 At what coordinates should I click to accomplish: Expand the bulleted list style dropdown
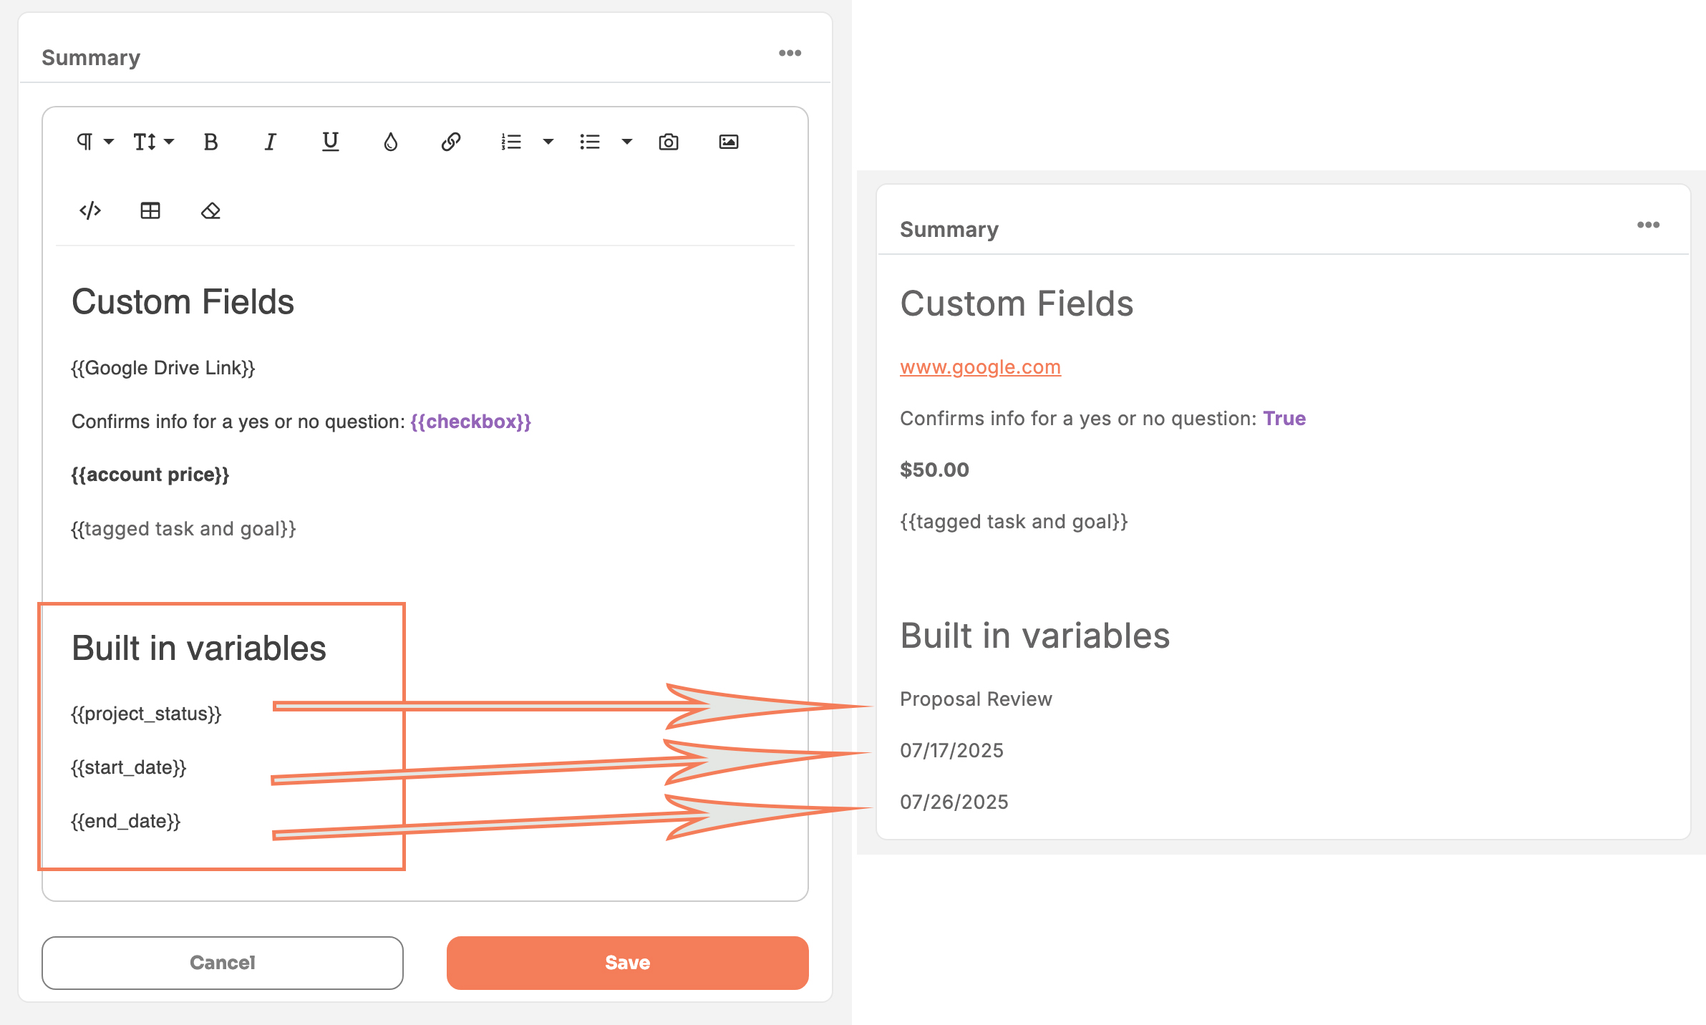click(x=627, y=142)
